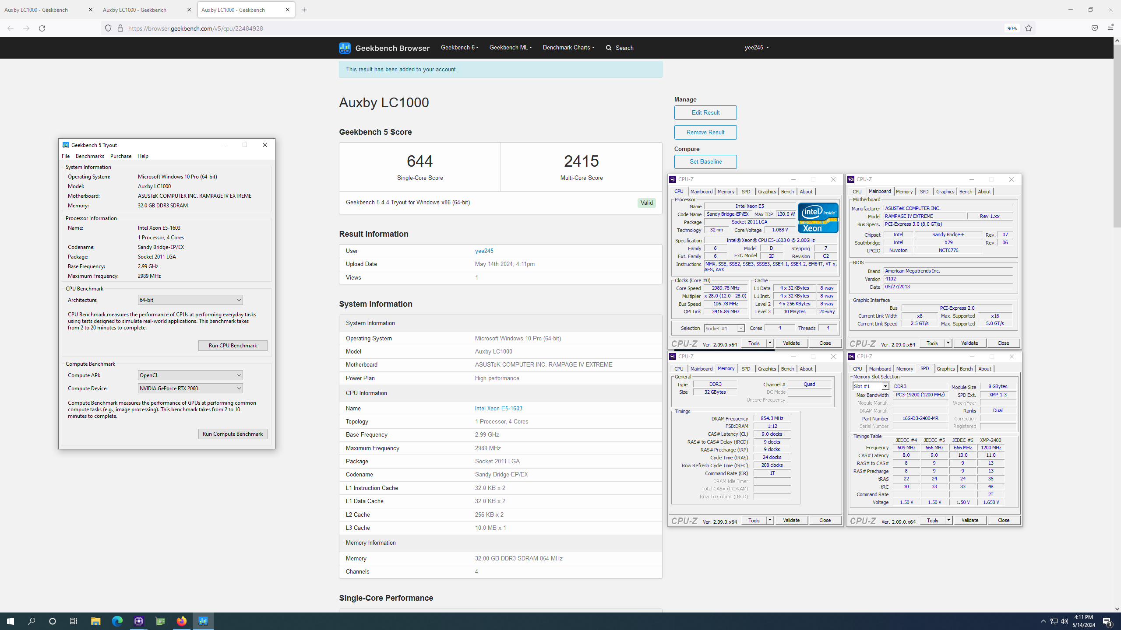The image size is (1121, 630).
Task: Open the Help menu in Geekbench 5
Action: click(143, 156)
